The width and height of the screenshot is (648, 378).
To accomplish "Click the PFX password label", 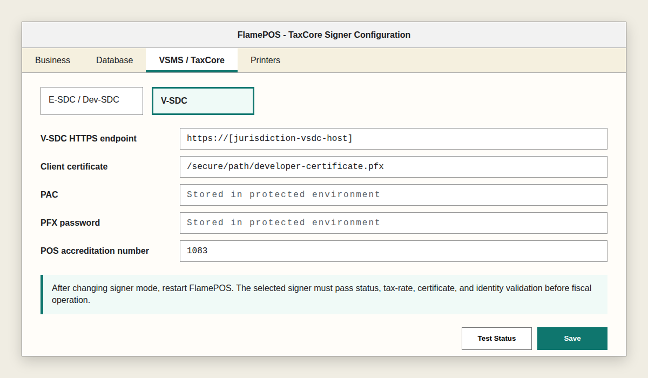I will 70,223.
